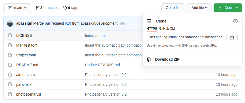Open abassign author link in commit row
The image size is (245, 103).
click(24, 24)
